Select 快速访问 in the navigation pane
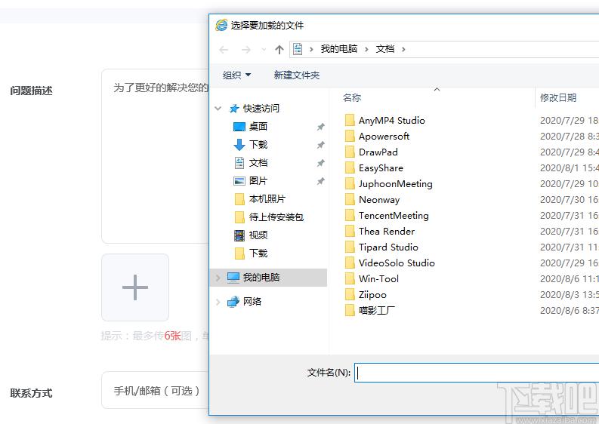Image resolution: width=599 pixels, height=424 pixels. coord(261,109)
